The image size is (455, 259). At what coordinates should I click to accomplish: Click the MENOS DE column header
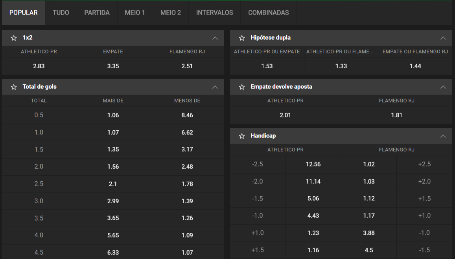(x=187, y=101)
